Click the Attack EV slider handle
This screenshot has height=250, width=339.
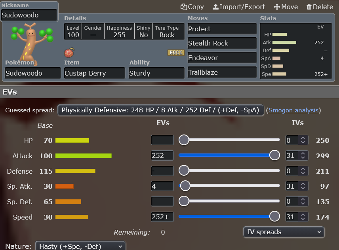point(274,155)
